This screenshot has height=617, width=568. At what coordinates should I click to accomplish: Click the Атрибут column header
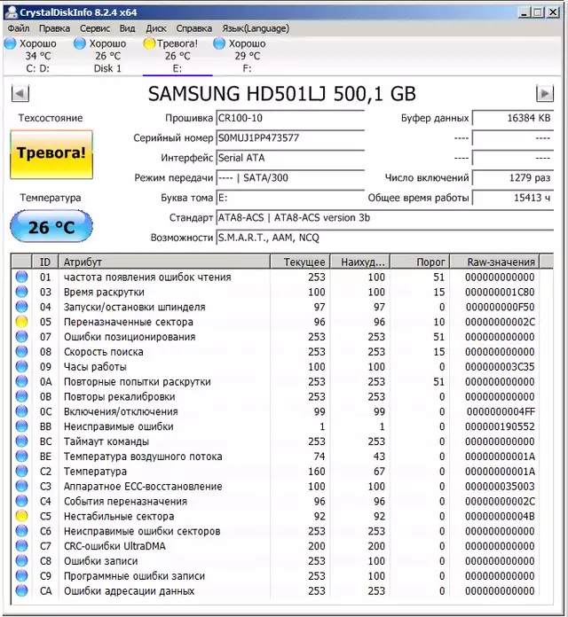[x=164, y=262]
